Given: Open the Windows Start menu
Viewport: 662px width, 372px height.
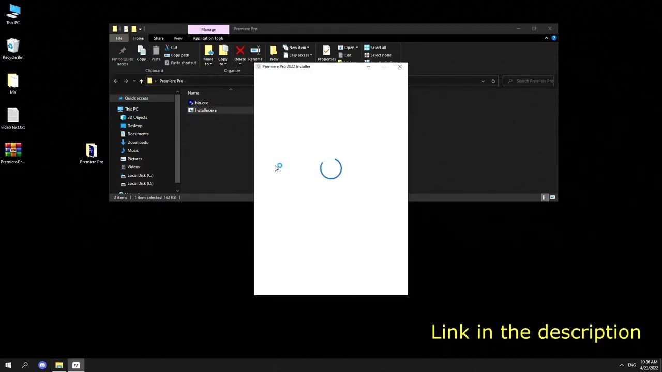Looking at the screenshot, I should click(8, 365).
